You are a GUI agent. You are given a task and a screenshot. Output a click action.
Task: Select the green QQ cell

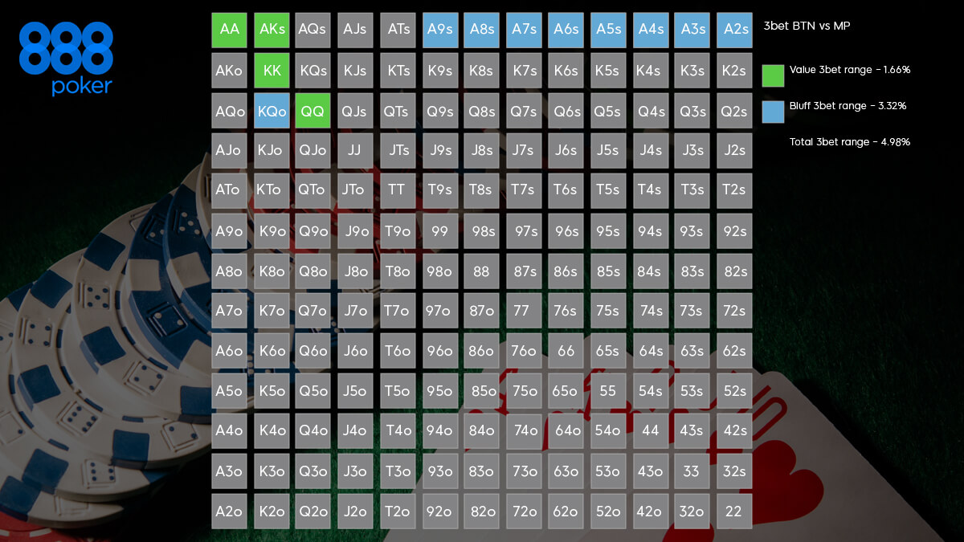point(312,111)
